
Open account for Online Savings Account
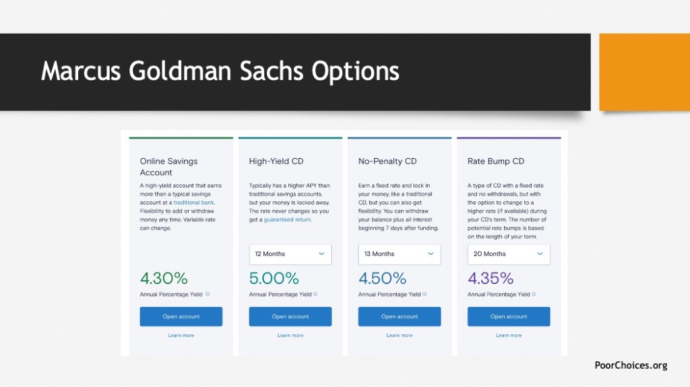181,316
